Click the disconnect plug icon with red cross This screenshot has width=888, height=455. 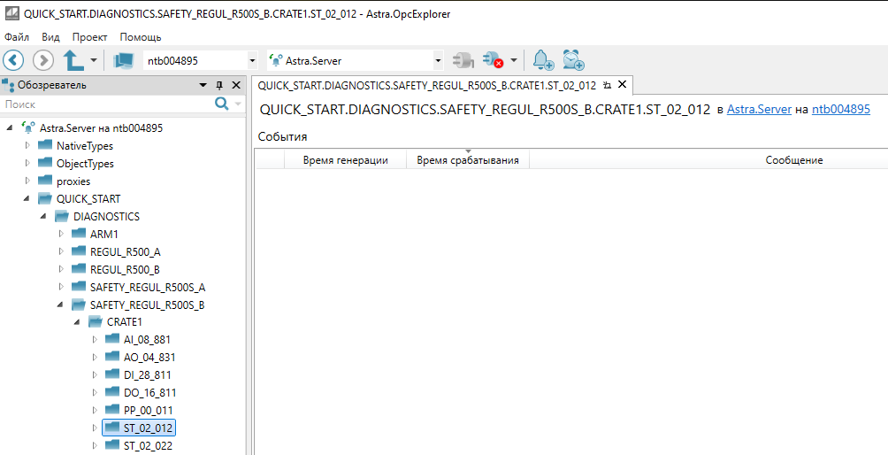pos(492,60)
